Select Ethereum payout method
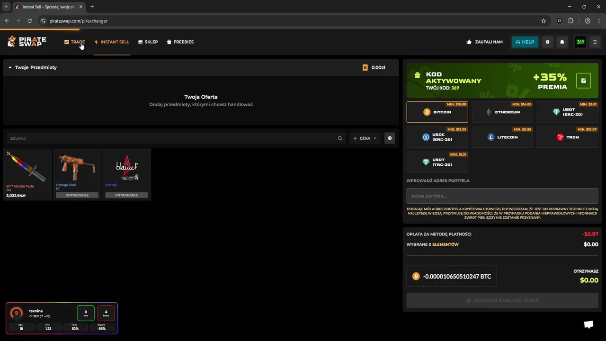 pos(502,112)
